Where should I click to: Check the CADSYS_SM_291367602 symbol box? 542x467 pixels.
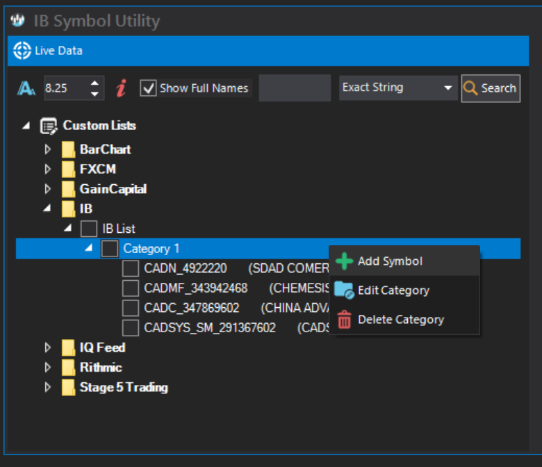coord(131,328)
